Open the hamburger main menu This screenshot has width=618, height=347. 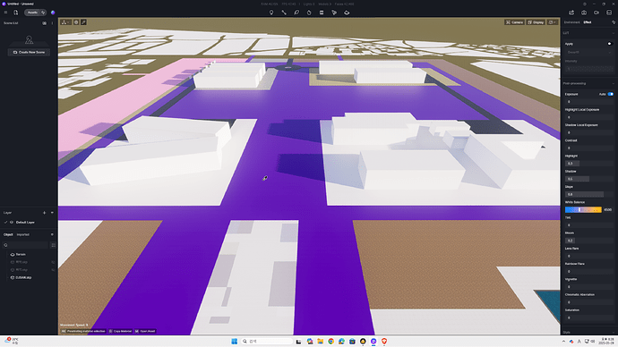[x=5, y=13]
